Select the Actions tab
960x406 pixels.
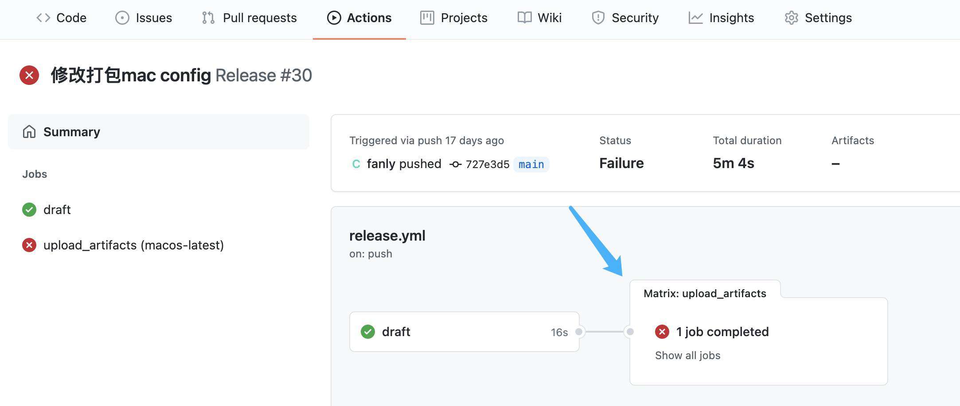[x=359, y=18]
